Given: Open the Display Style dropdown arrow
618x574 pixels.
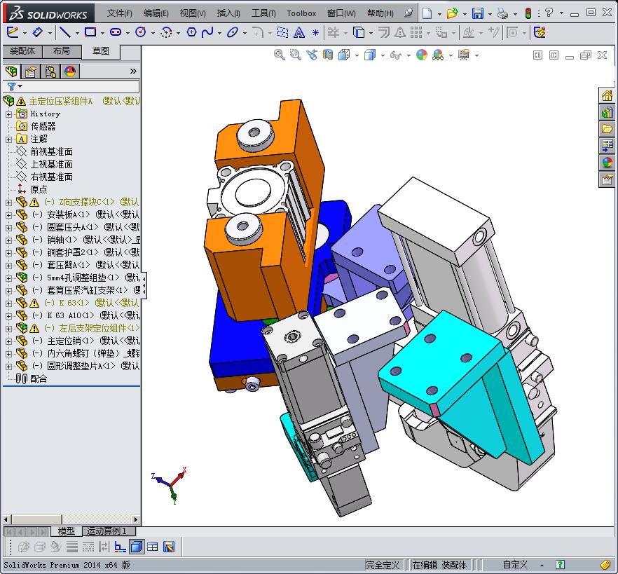Looking at the screenshot, I should (x=383, y=55).
